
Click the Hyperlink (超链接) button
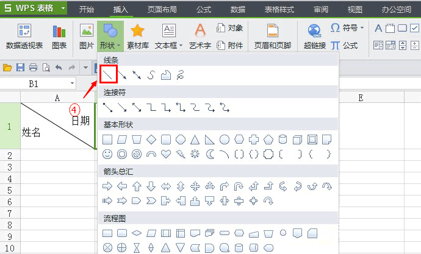315,37
